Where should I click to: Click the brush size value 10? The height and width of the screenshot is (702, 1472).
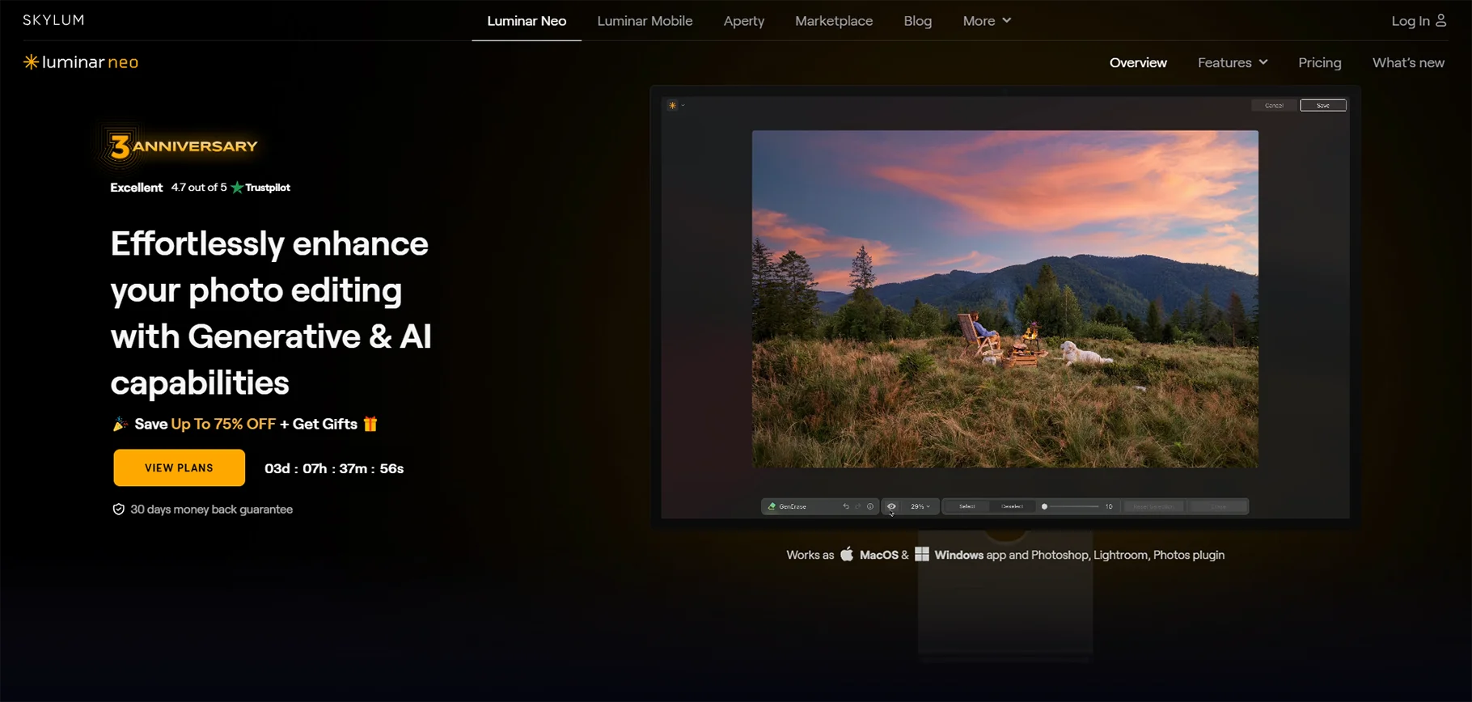click(1109, 506)
